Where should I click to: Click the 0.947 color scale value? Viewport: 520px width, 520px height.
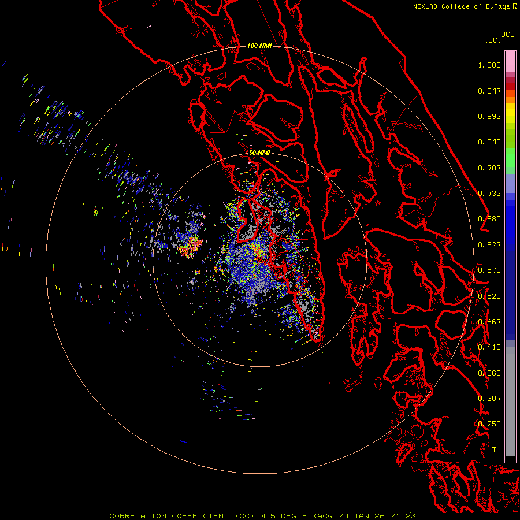(x=489, y=91)
